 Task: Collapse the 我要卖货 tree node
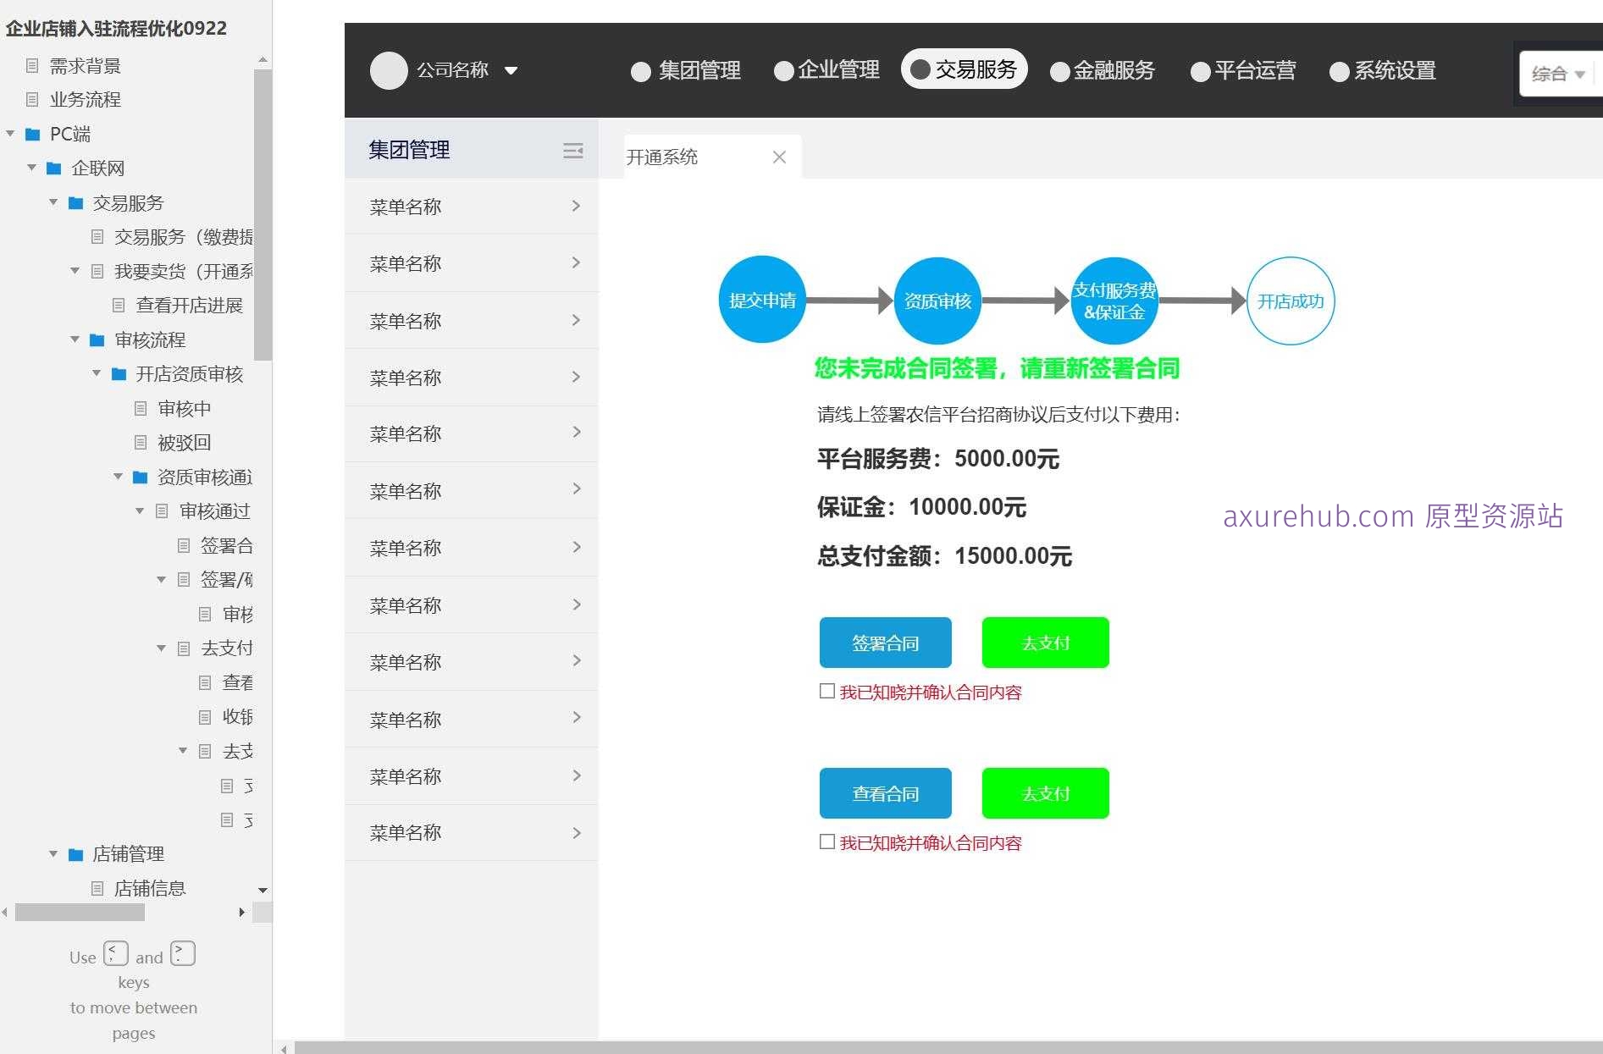pyautogui.click(x=75, y=270)
